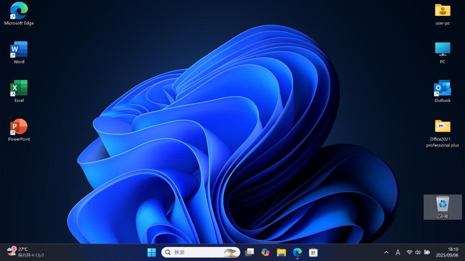
Task: Open Microsoft Word from the desktop
Action: 19,49
